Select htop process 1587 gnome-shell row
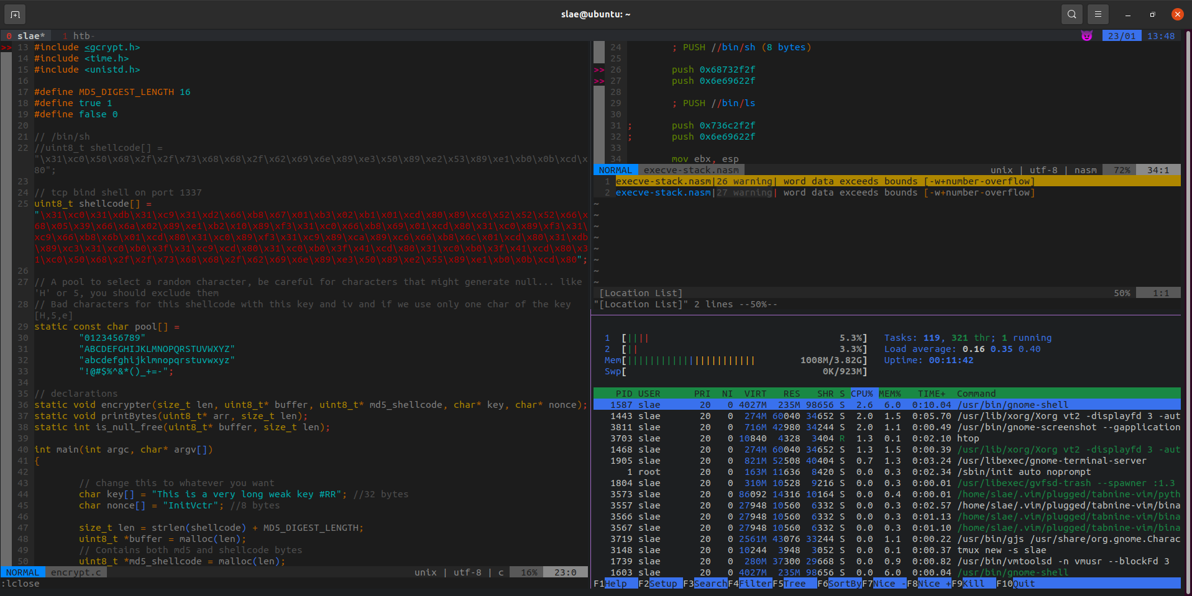Screen dimensions: 1192x596 click(887, 405)
